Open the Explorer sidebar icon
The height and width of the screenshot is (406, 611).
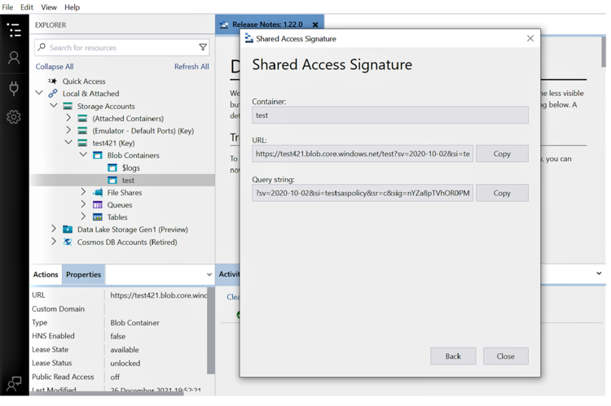(x=14, y=30)
